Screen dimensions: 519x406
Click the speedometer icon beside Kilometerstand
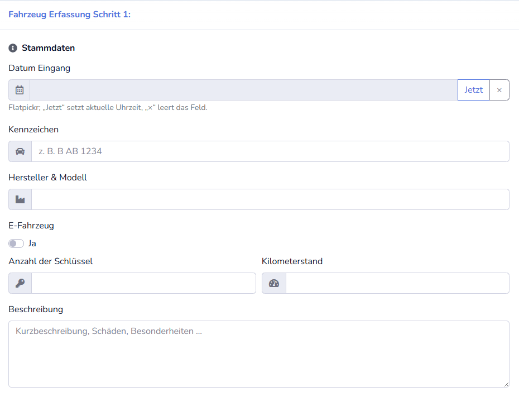[273, 283]
